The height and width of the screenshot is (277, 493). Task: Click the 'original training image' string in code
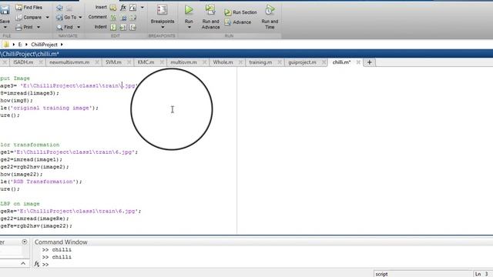pos(51,108)
